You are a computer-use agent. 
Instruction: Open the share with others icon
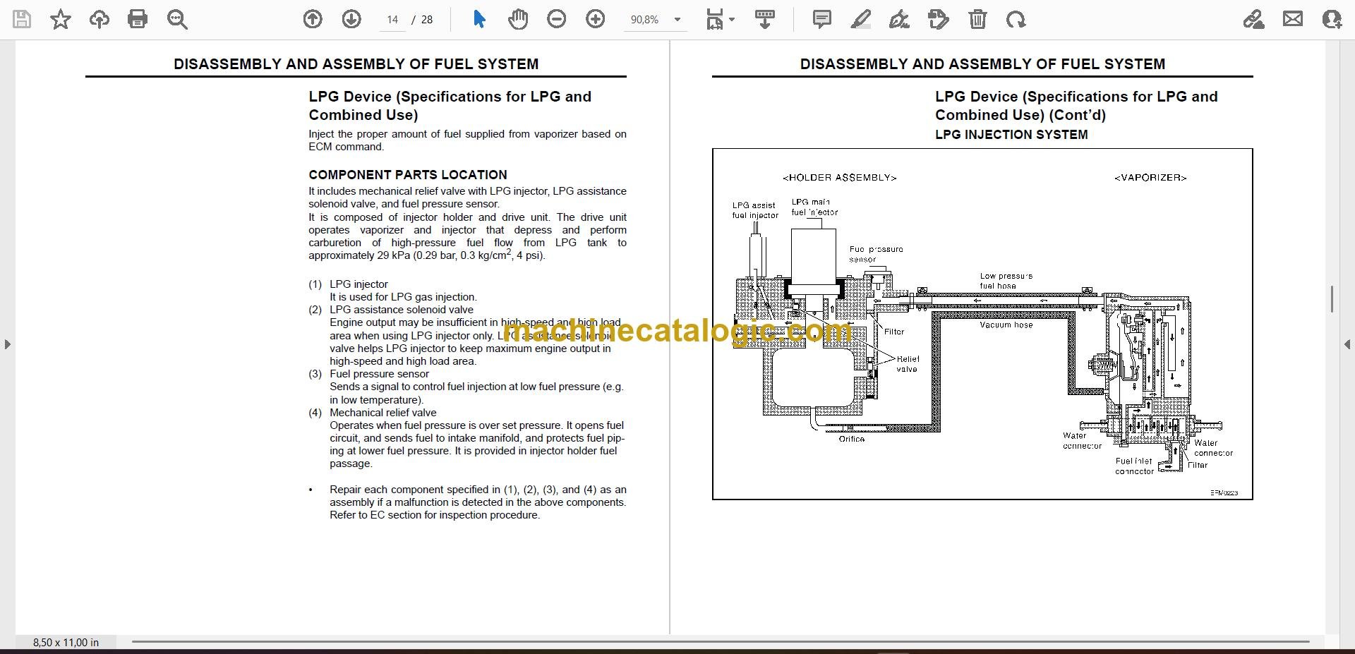[1332, 19]
